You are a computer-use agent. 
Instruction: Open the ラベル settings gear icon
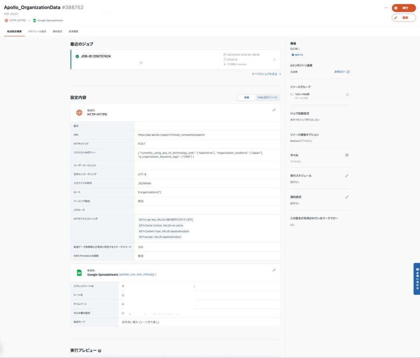pyautogui.click(x=347, y=155)
